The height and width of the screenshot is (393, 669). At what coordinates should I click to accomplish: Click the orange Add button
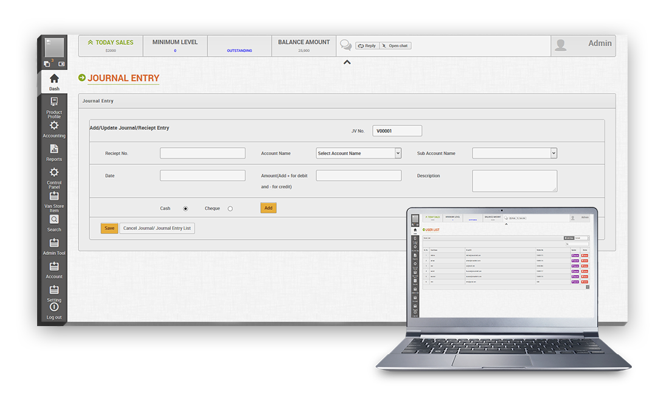(268, 208)
